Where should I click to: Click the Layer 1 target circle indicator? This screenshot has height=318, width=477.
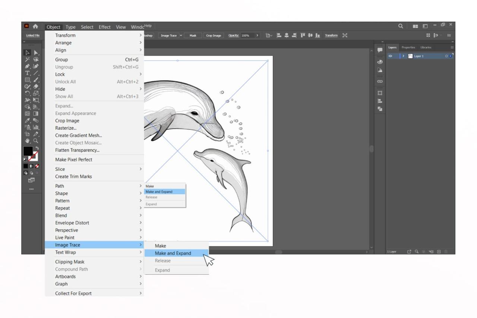[x=446, y=56]
